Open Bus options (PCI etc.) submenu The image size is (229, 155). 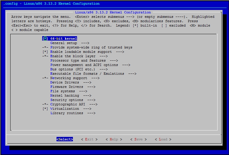click(x=79, y=69)
